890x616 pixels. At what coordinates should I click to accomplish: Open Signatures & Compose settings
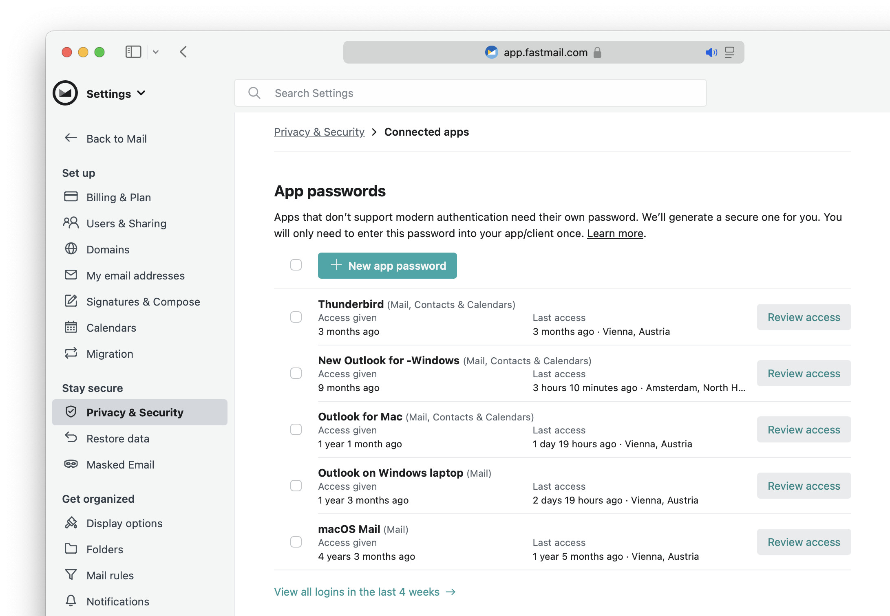[x=140, y=301]
